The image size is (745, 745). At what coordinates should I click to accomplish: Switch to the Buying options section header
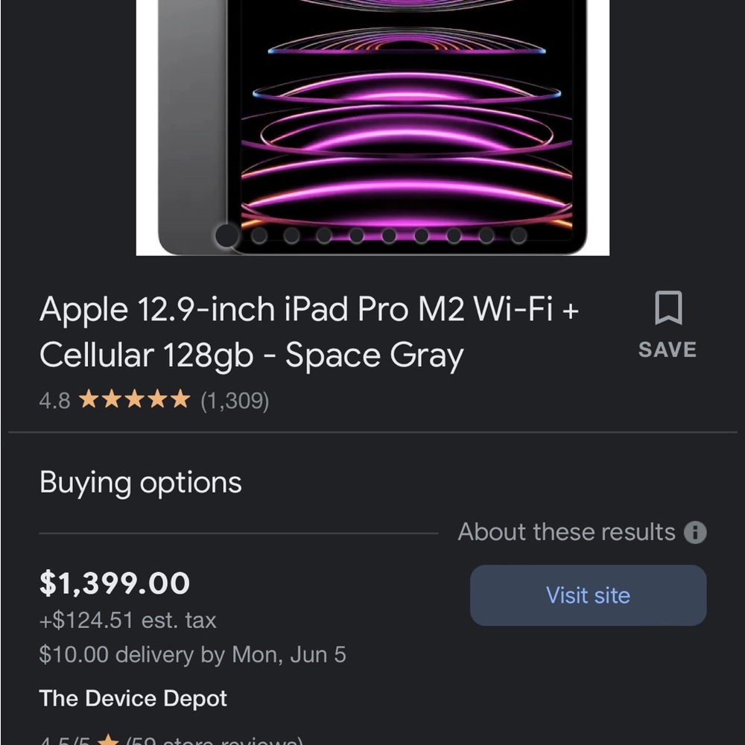pos(140,482)
